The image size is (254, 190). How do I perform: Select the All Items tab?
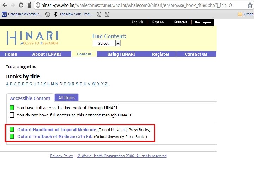click(x=66, y=97)
